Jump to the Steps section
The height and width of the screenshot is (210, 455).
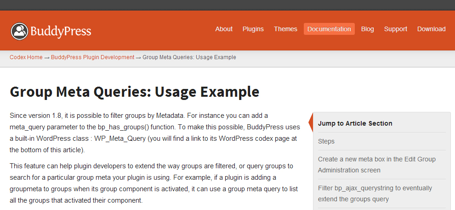click(326, 141)
